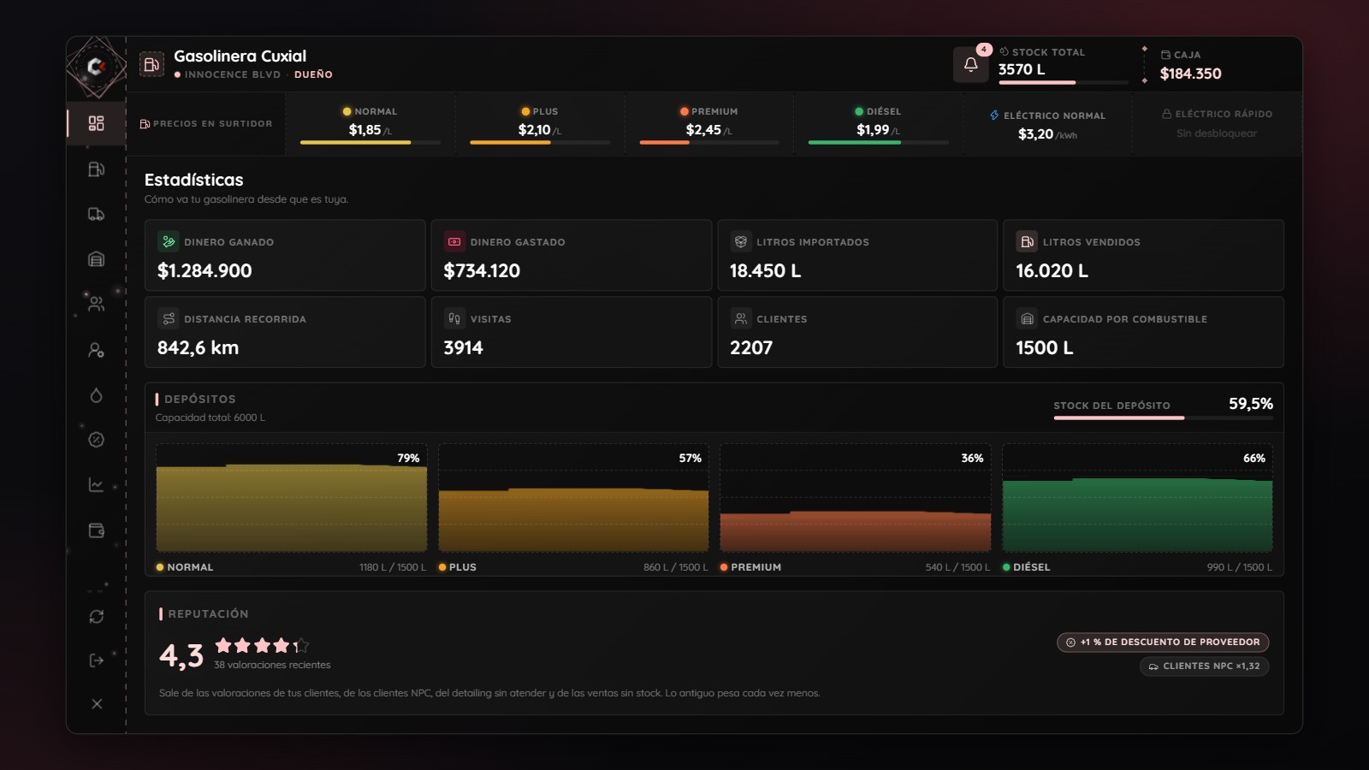Viewport: 1369px width, 770px height.
Task: Click the Plus tank chart at 57%
Action: [x=573, y=498]
